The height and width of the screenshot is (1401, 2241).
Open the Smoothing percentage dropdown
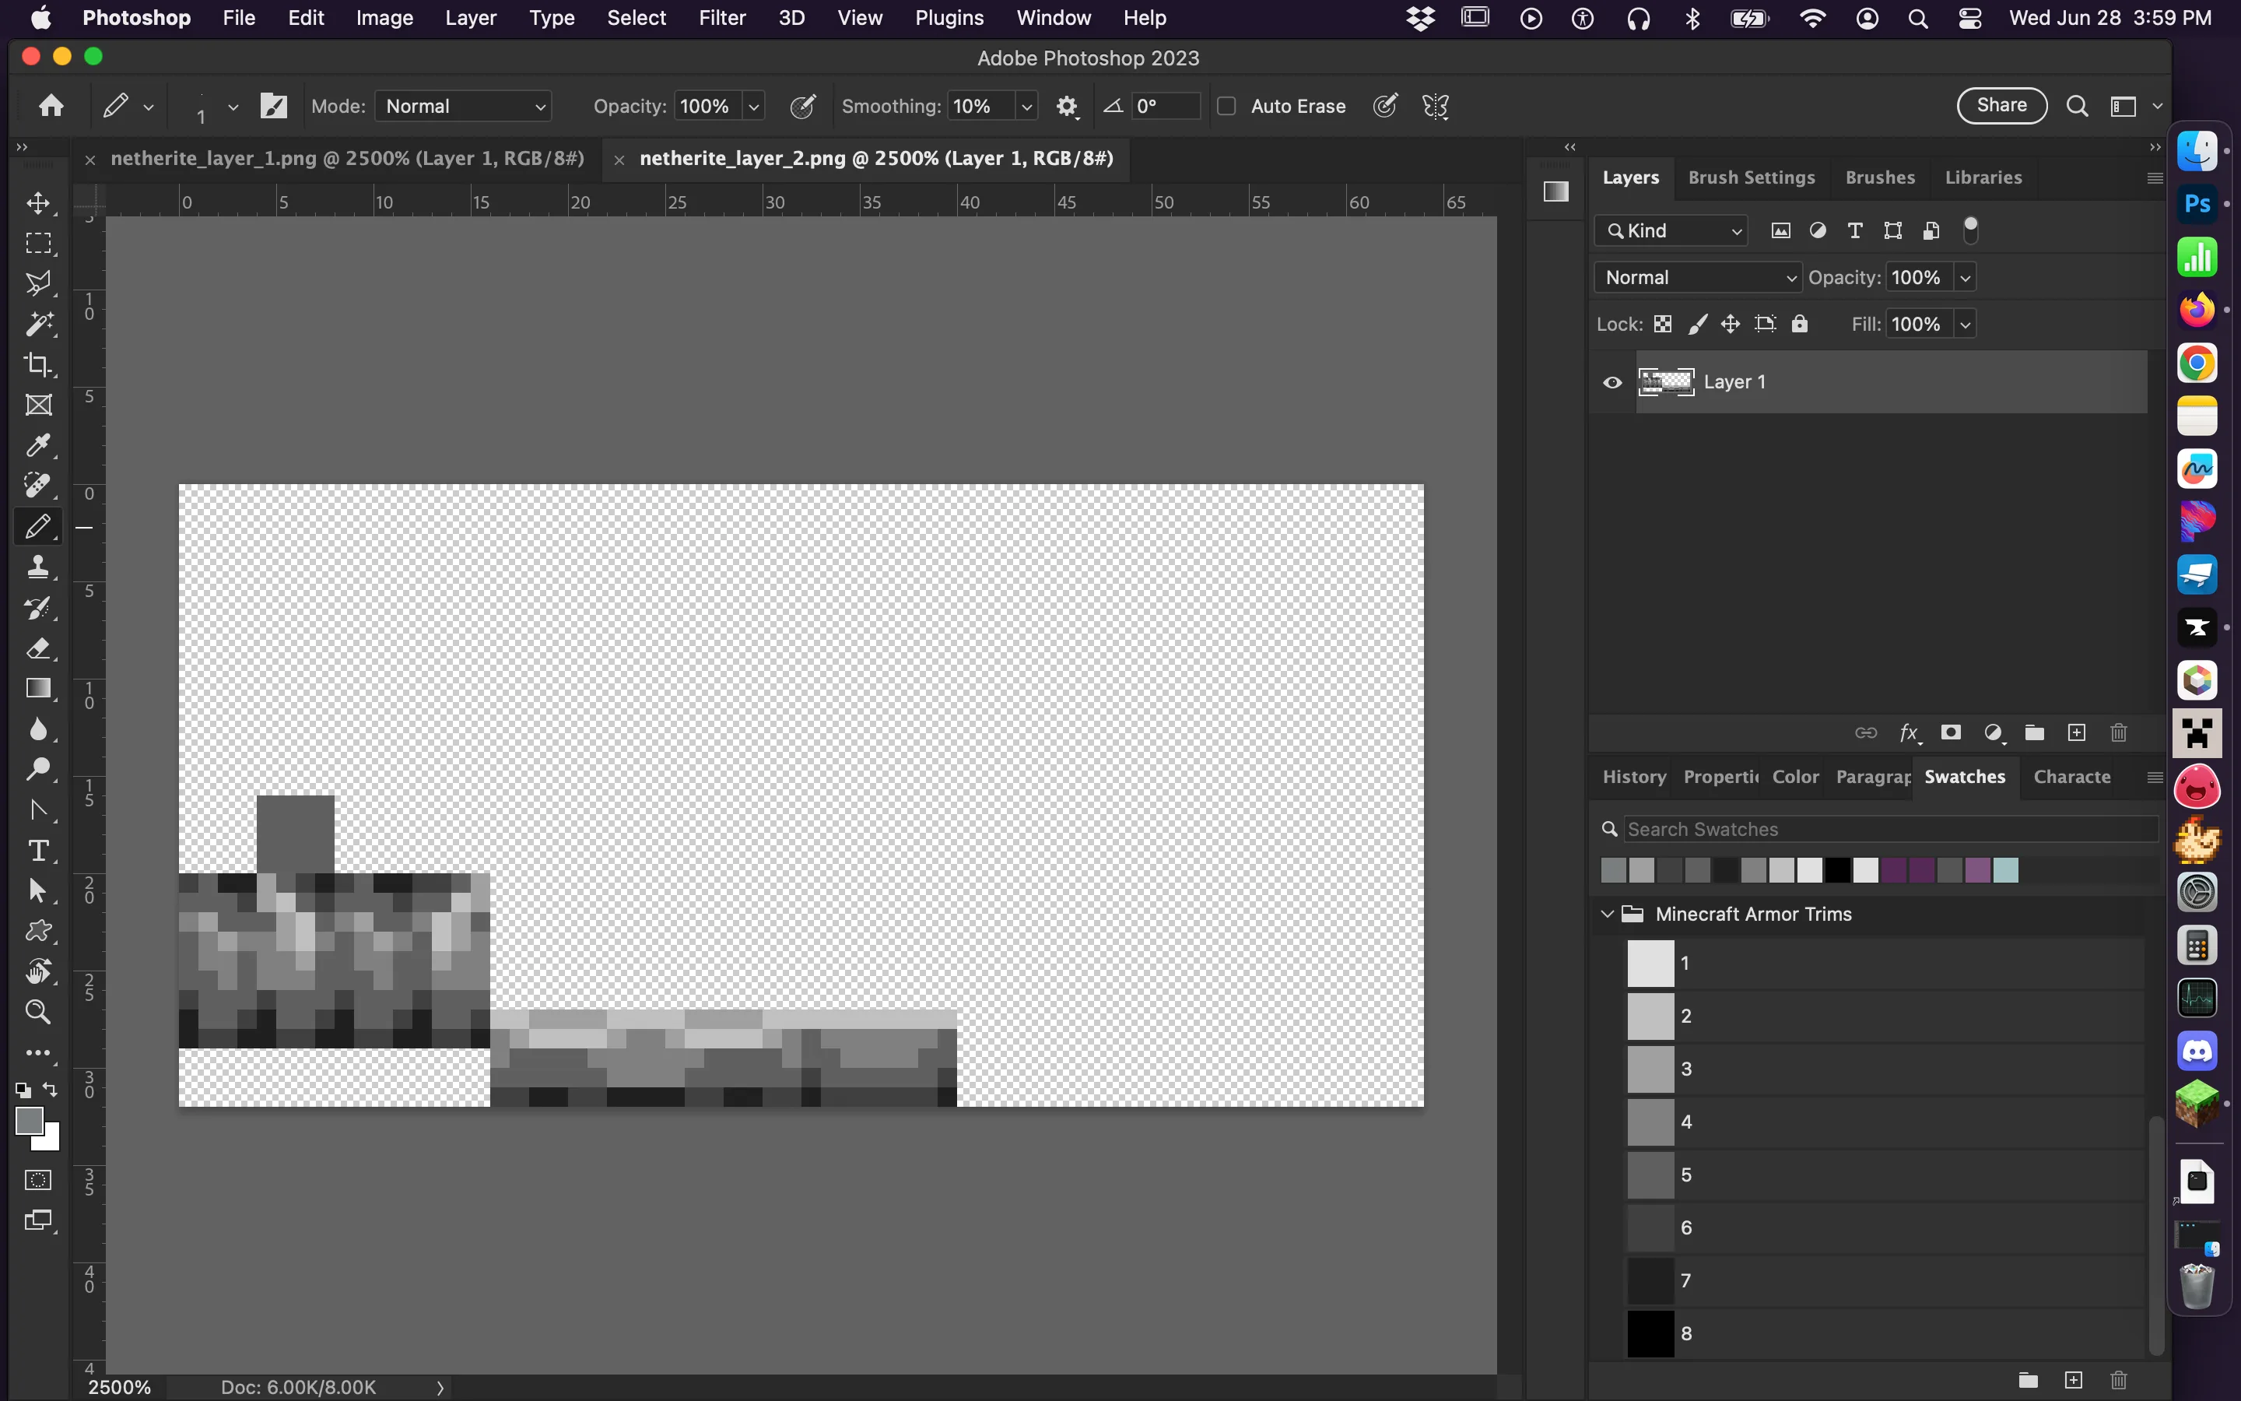point(1026,107)
